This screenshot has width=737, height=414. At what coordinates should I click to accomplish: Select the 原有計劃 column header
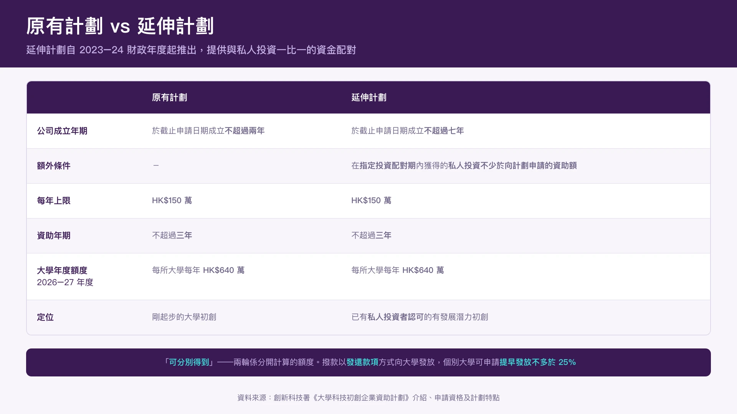169,97
